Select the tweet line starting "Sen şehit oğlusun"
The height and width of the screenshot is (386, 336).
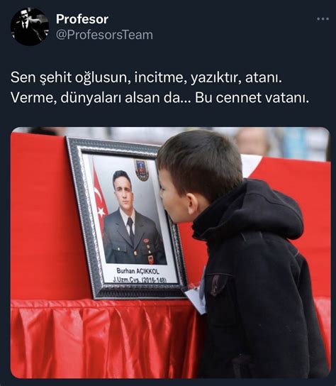point(146,78)
